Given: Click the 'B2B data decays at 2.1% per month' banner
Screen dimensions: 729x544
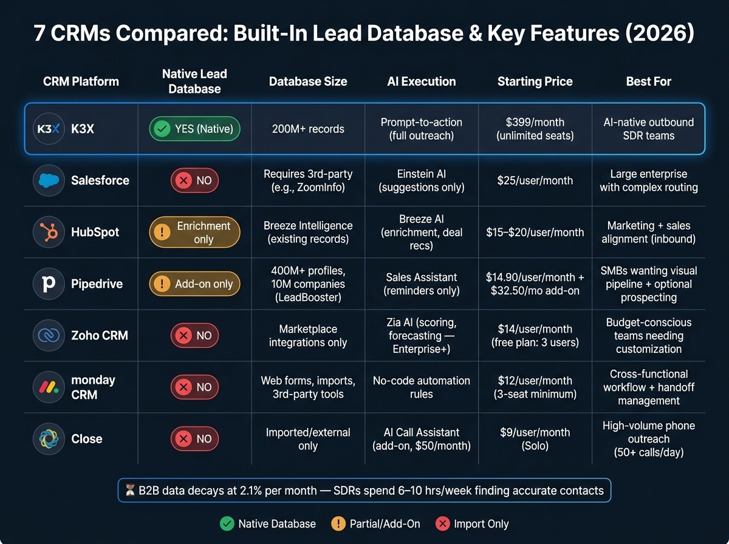Looking at the screenshot, I should [x=364, y=491].
